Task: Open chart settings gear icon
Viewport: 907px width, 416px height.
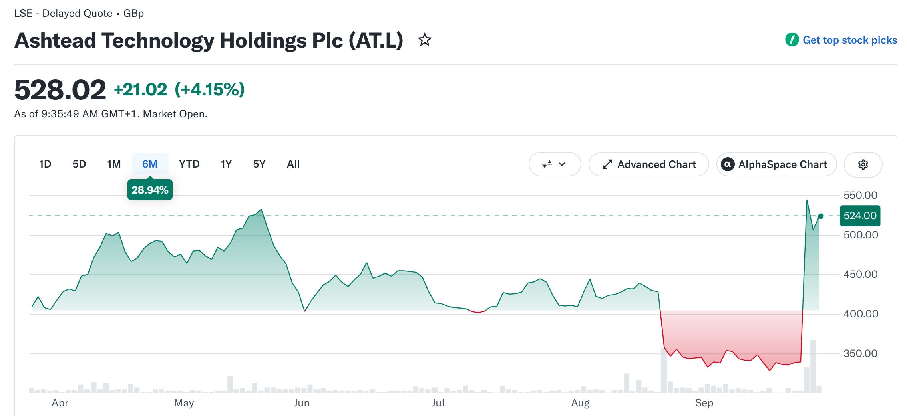Action: point(863,164)
